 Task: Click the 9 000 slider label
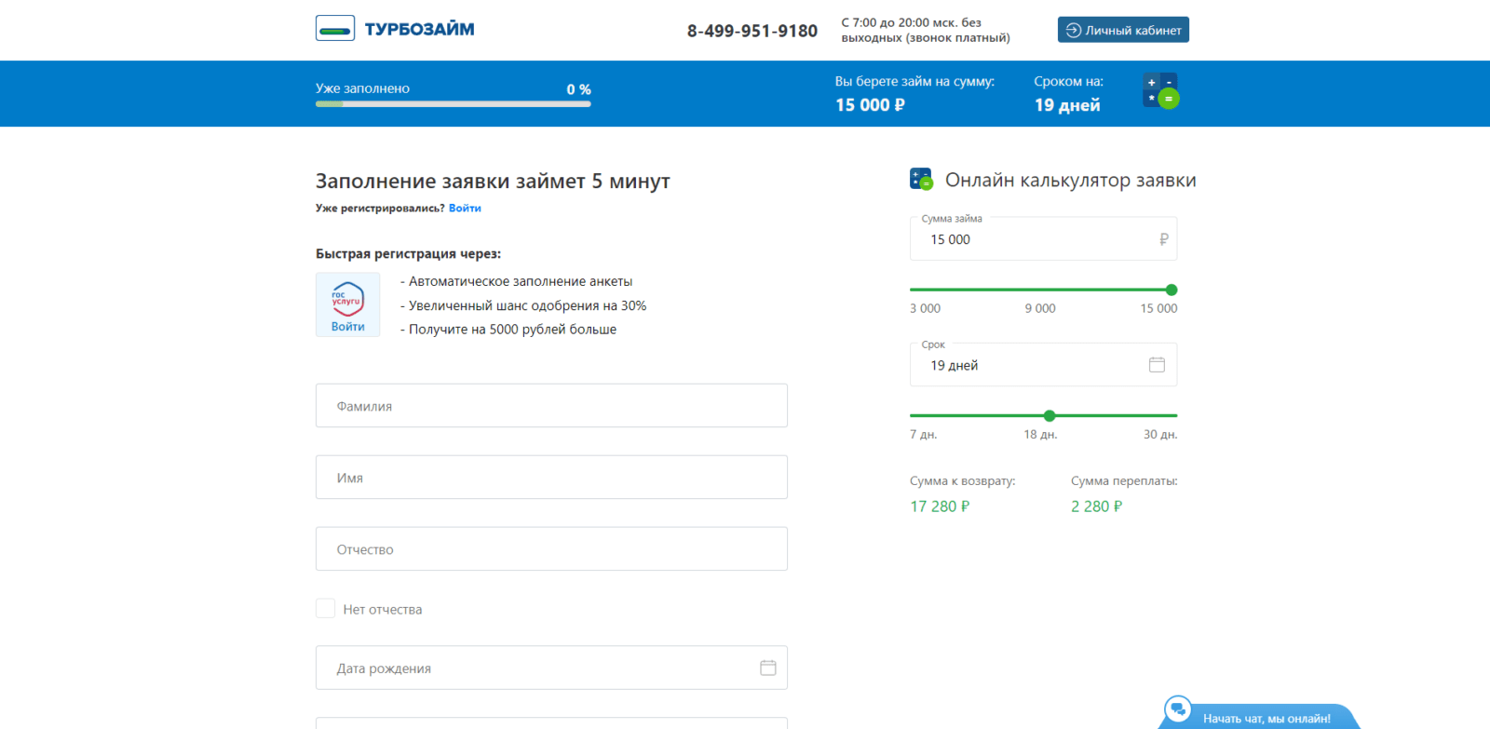click(x=1040, y=308)
